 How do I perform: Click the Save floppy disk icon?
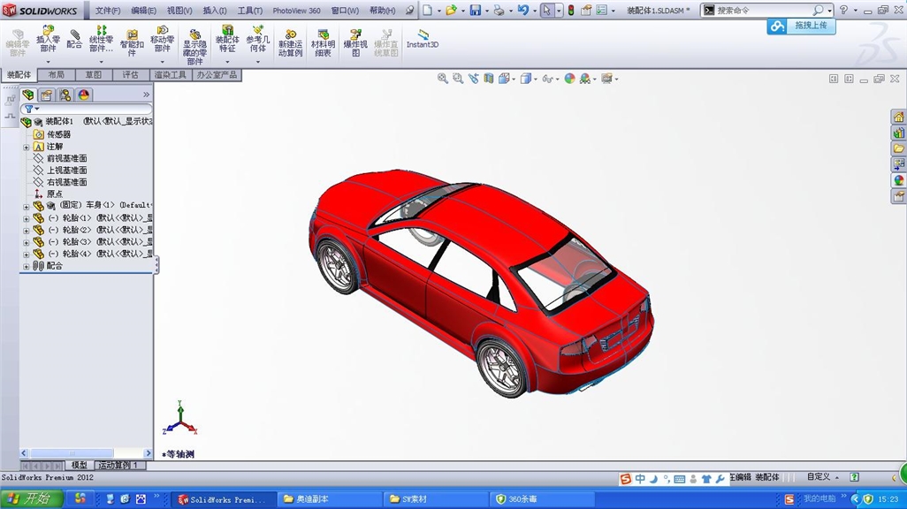tap(476, 11)
